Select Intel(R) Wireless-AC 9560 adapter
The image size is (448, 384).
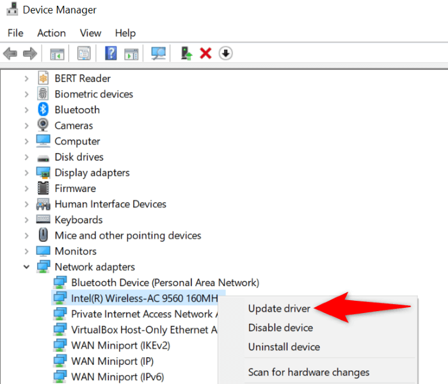pyautogui.click(x=145, y=298)
